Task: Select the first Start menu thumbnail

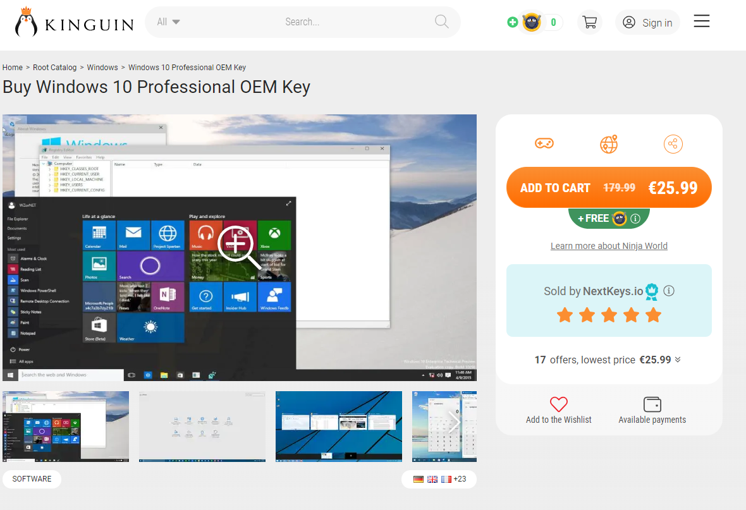Action: click(x=66, y=427)
